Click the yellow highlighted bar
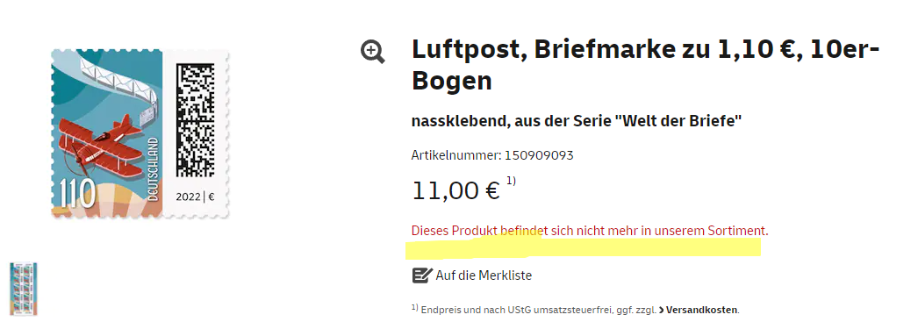Image resolution: width=918 pixels, height=329 pixels. [583, 247]
